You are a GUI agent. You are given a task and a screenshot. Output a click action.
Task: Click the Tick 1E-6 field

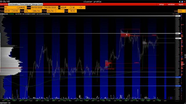tap(72, 11)
